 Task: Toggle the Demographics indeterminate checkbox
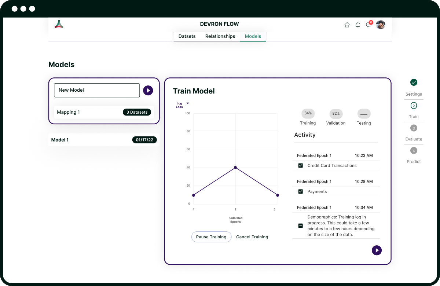coord(301,226)
